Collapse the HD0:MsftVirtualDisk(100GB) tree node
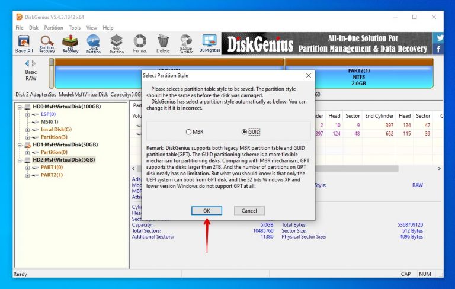This screenshot has width=455, height=289. pos(20,107)
